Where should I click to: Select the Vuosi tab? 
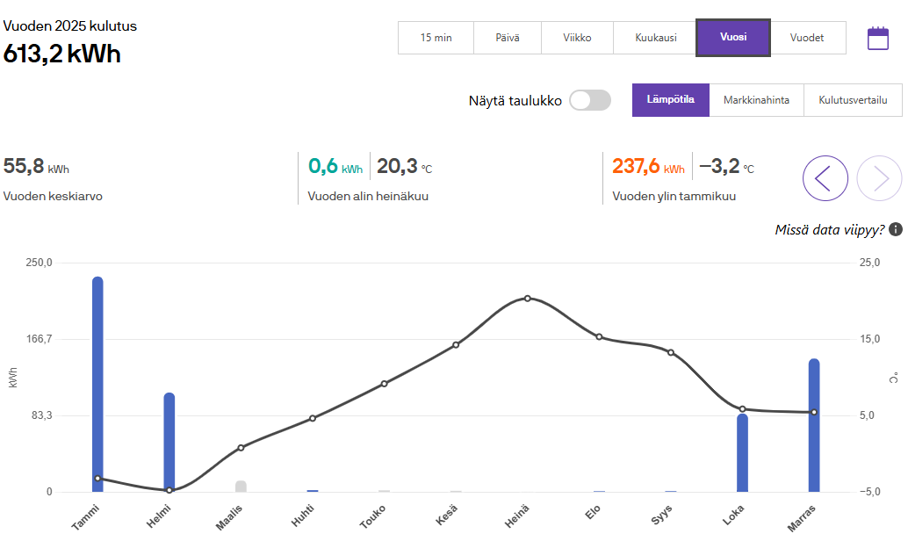(x=732, y=38)
